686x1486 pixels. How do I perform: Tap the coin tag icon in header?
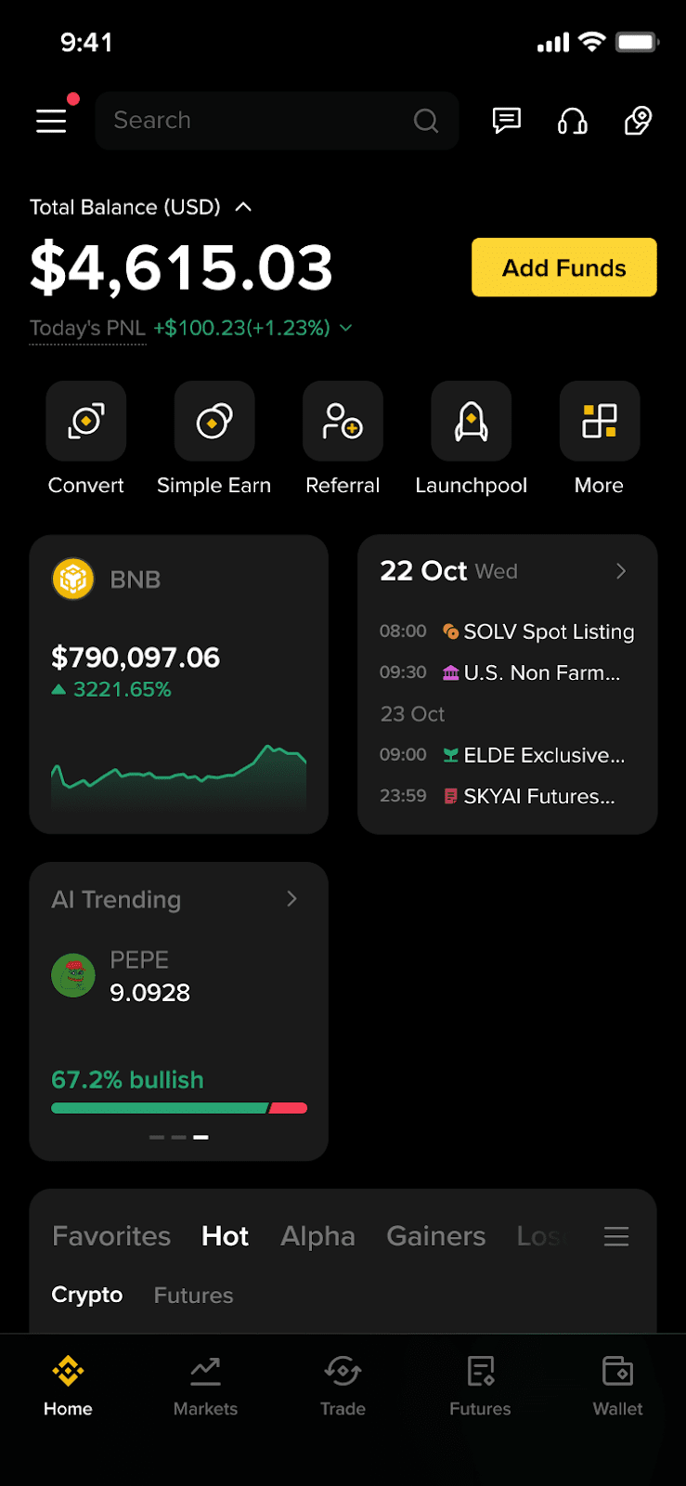638,121
